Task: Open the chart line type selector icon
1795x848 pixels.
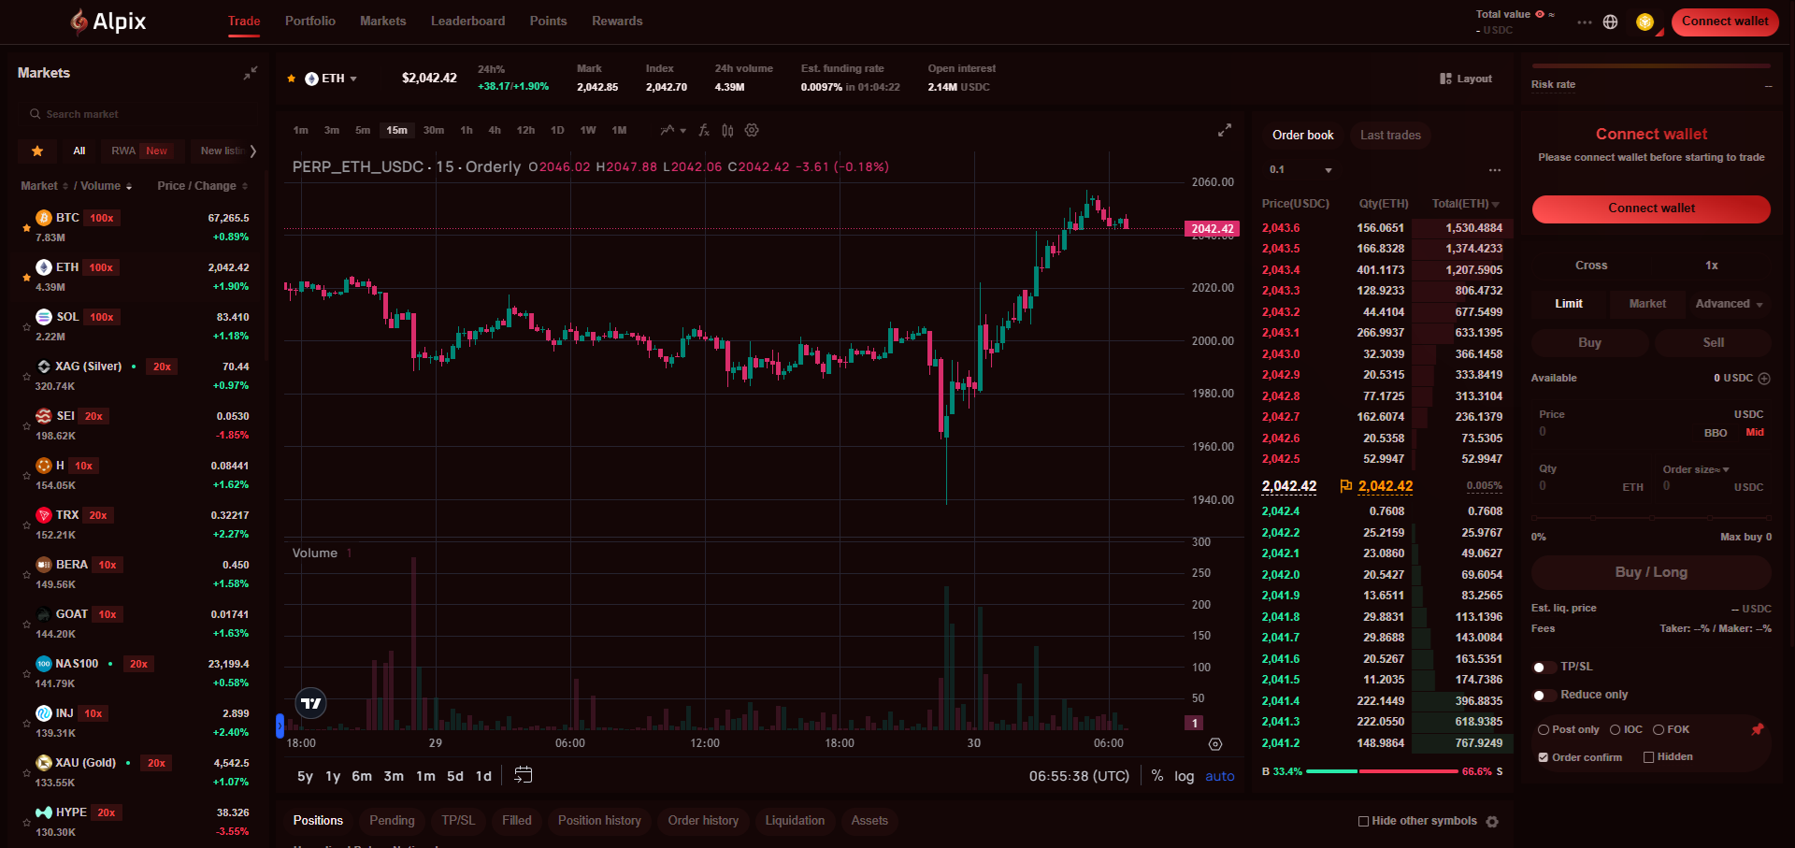Action: coord(668,130)
